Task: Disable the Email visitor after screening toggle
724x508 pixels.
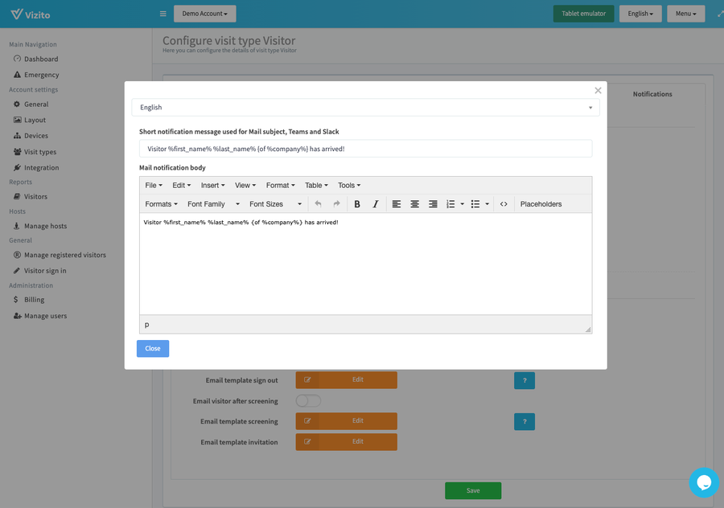Action: pos(307,400)
